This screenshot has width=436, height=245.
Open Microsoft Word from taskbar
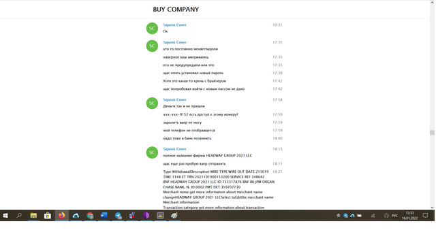104,216
